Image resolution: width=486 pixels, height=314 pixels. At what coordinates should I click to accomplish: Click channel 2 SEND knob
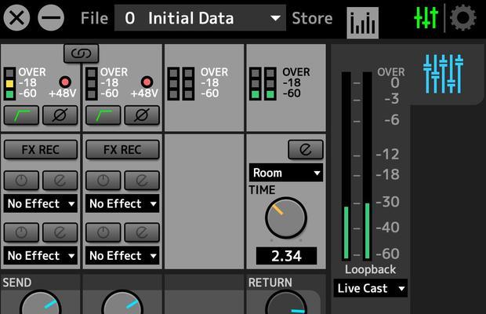click(x=122, y=302)
